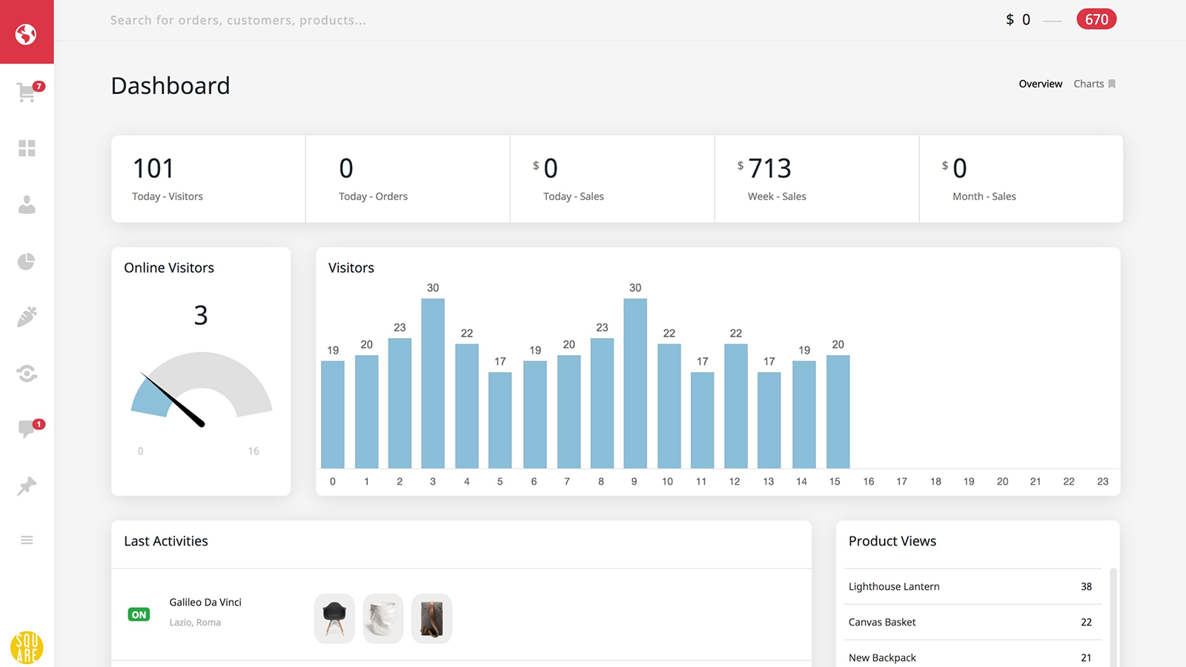The image size is (1186, 667).
Task: Open the dashboard grid icon in sidebar
Action: (x=27, y=148)
